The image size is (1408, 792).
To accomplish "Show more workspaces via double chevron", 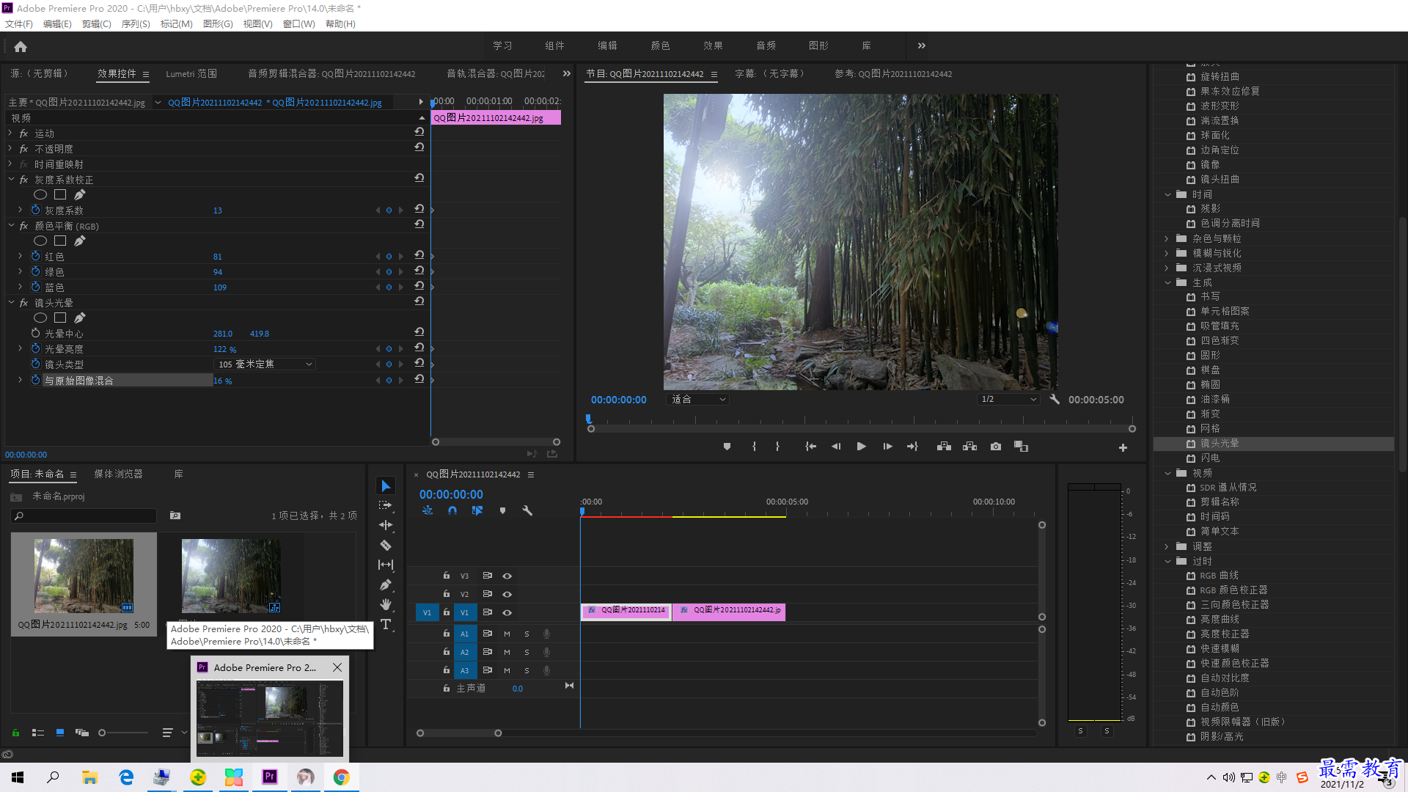I will coord(922,45).
